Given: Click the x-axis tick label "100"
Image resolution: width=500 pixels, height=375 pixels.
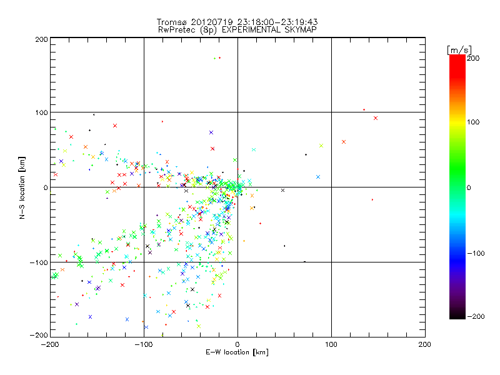Looking at the screenshot, I should pos(331,344).
